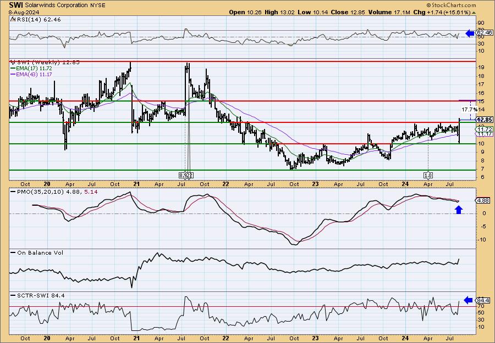
Task: Click the High 13.02 value
Action: point(279,12)
